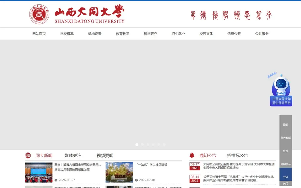Open the 教育教学 menu item
301x188 pixels.
point(123,34)
